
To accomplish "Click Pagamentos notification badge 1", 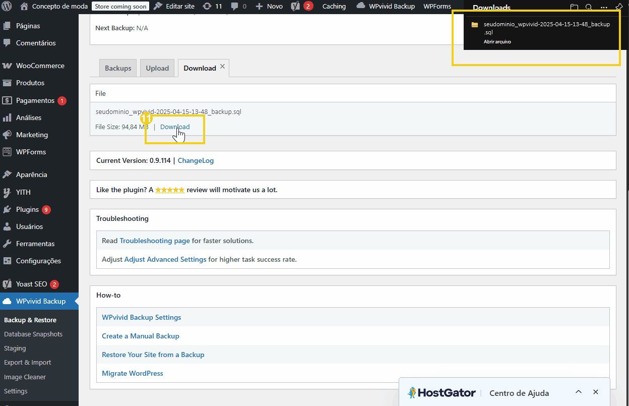I will click(62, 101).
